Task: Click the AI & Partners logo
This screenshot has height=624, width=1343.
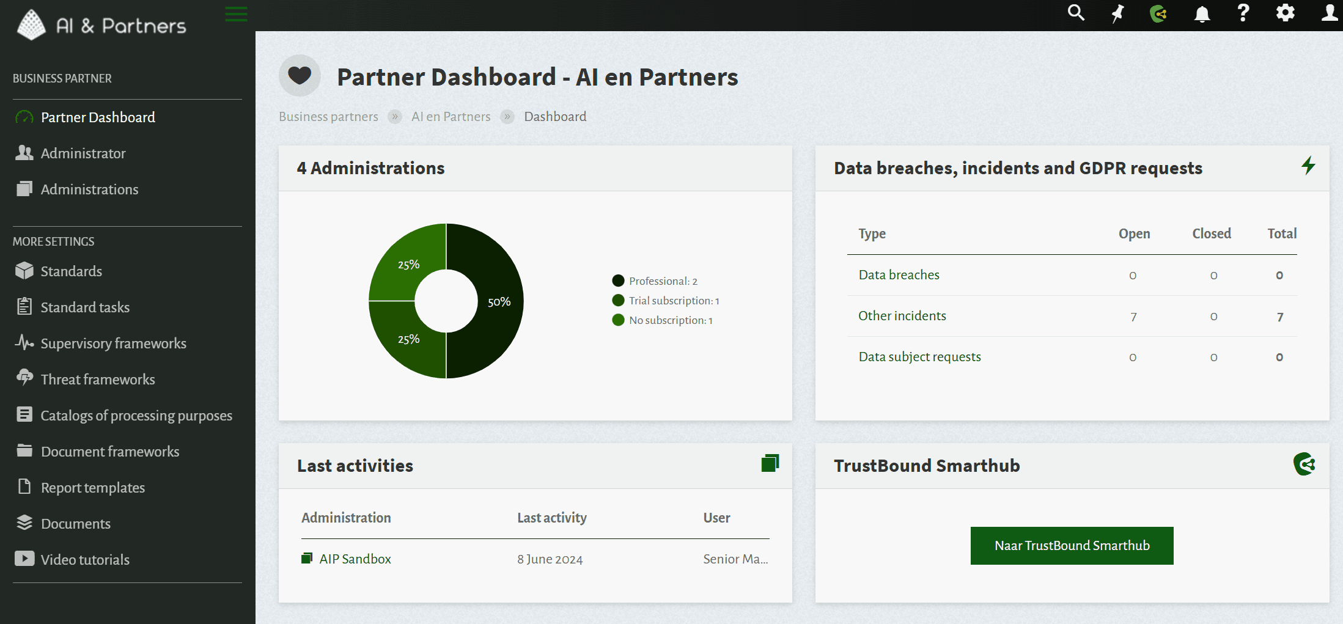Action: click(x=101, y=25)
